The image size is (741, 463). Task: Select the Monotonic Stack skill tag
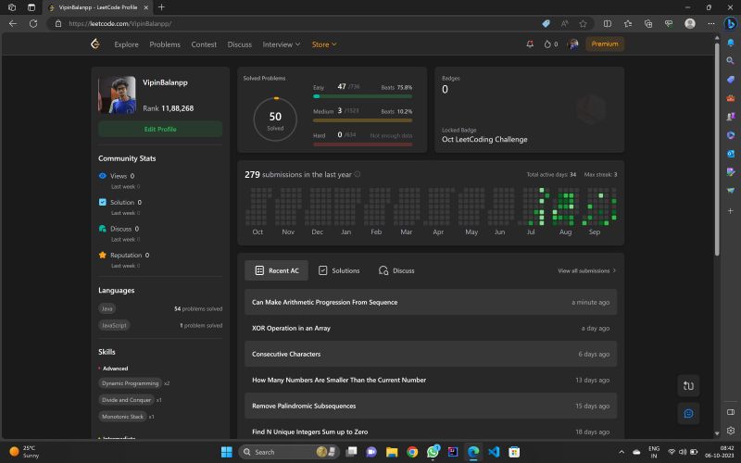point(123,416)
